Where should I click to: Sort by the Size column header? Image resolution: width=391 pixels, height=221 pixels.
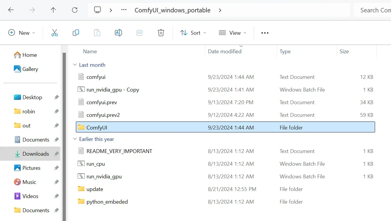click(x=344, y=51)
